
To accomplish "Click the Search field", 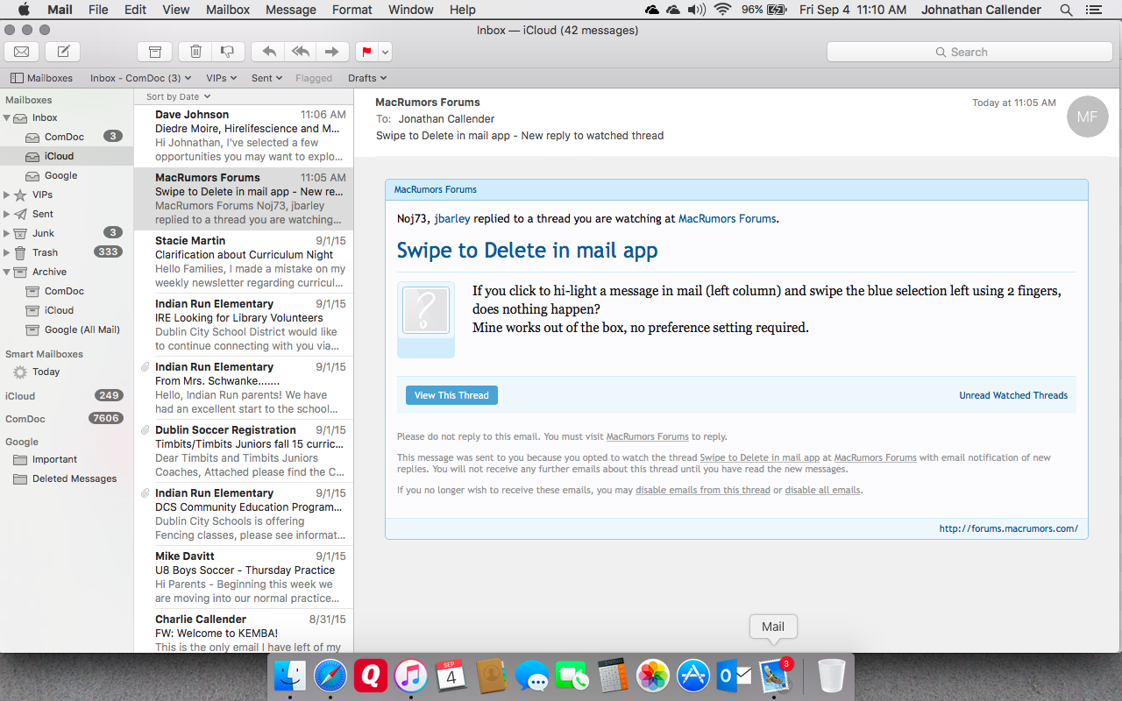I will pos(971,52).
